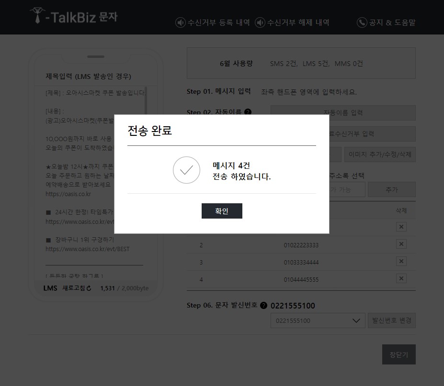444x386 pixels.
Task: Open the 0221555100 sender number dropdown
Action: pos(318,320)
